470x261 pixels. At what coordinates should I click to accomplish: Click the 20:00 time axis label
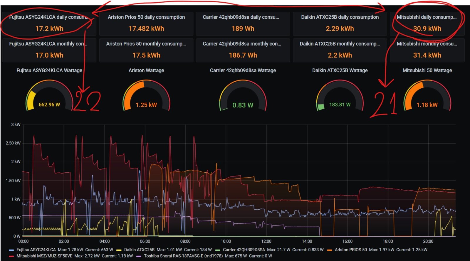coord(428,241)
